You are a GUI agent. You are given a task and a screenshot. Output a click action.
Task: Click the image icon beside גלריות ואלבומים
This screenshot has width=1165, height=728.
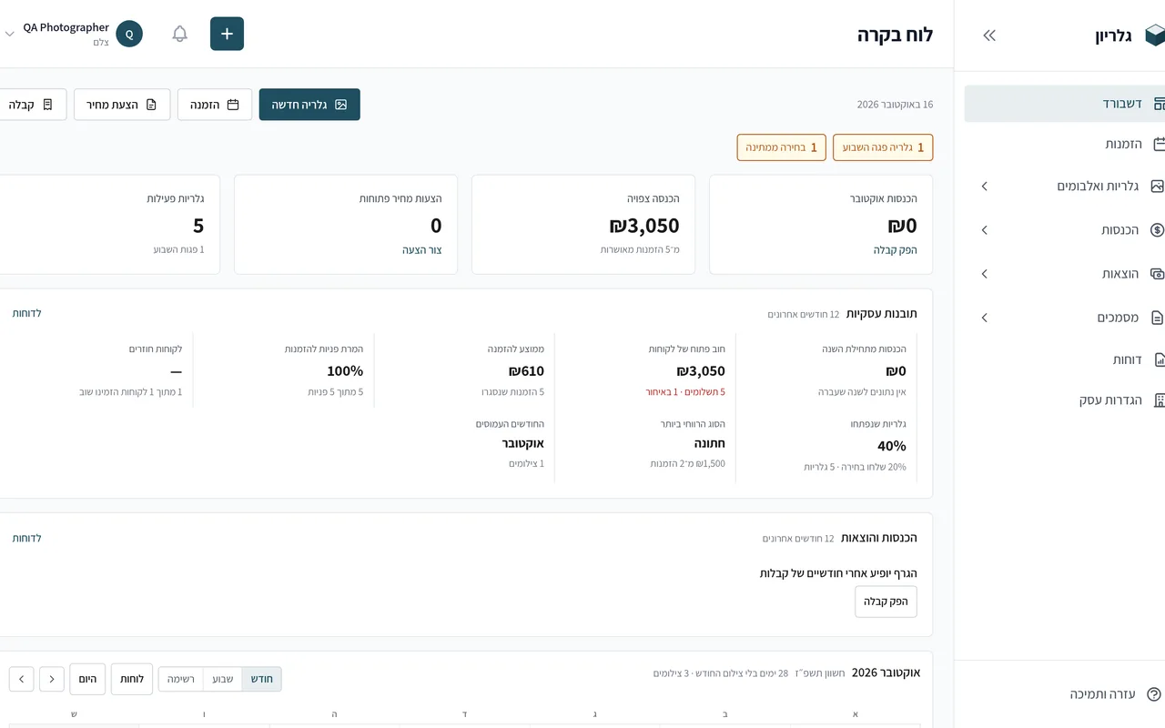(x=1158, y=186)
